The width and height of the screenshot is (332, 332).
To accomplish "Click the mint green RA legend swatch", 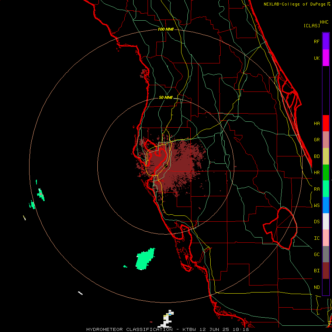I will coord(326,189).
